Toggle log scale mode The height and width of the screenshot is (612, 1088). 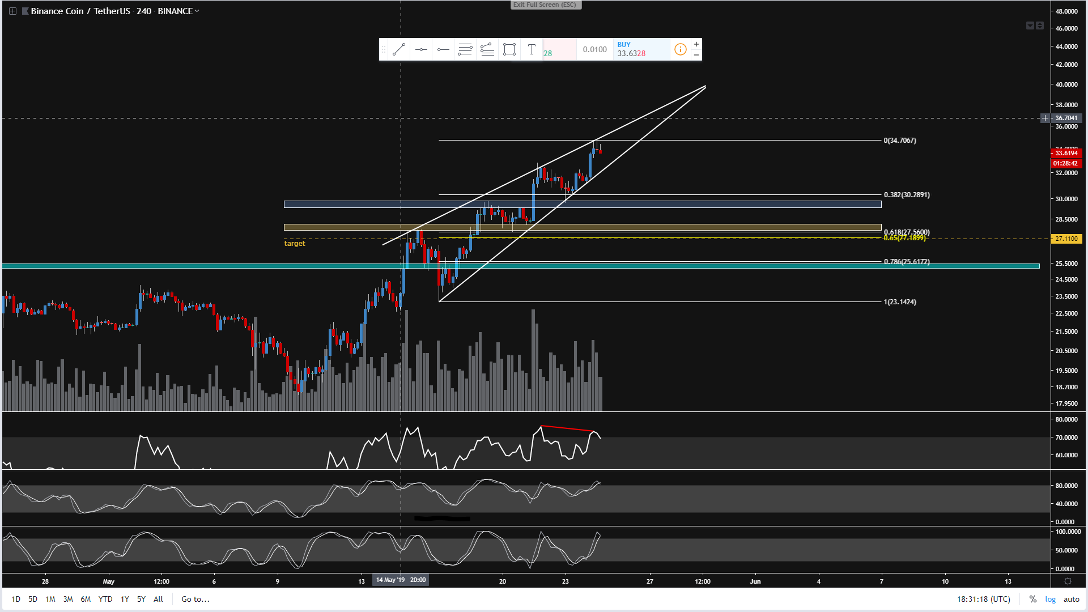click(1051, 599)
